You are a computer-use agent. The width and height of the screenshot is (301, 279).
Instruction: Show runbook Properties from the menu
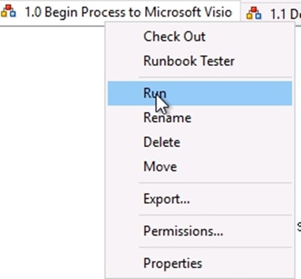coord(173,264)
